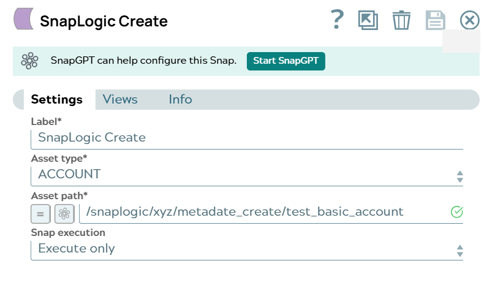Click SnapGPT icon beside Asset path

point(64,214)
